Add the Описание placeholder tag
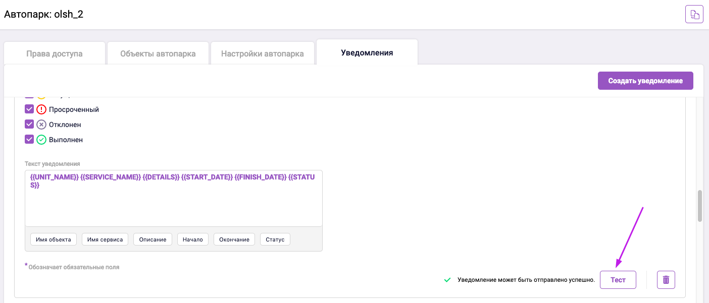The width and height of the screenshot is (709, 303). click(153, 239)
